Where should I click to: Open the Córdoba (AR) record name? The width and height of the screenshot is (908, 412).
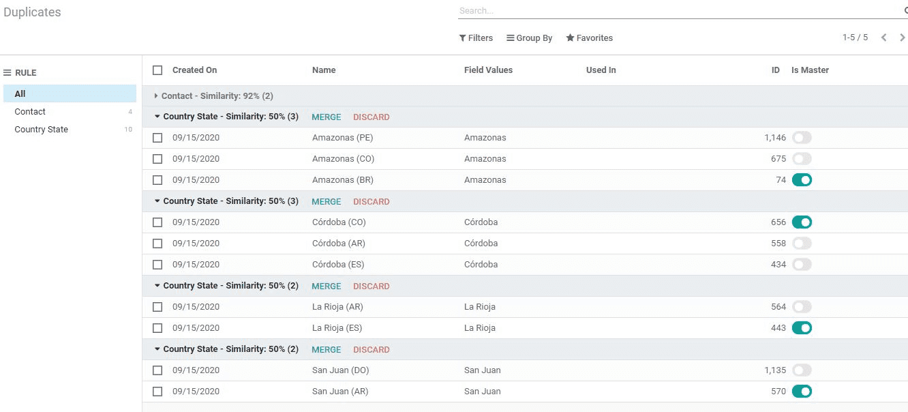(x=339, y=244)
